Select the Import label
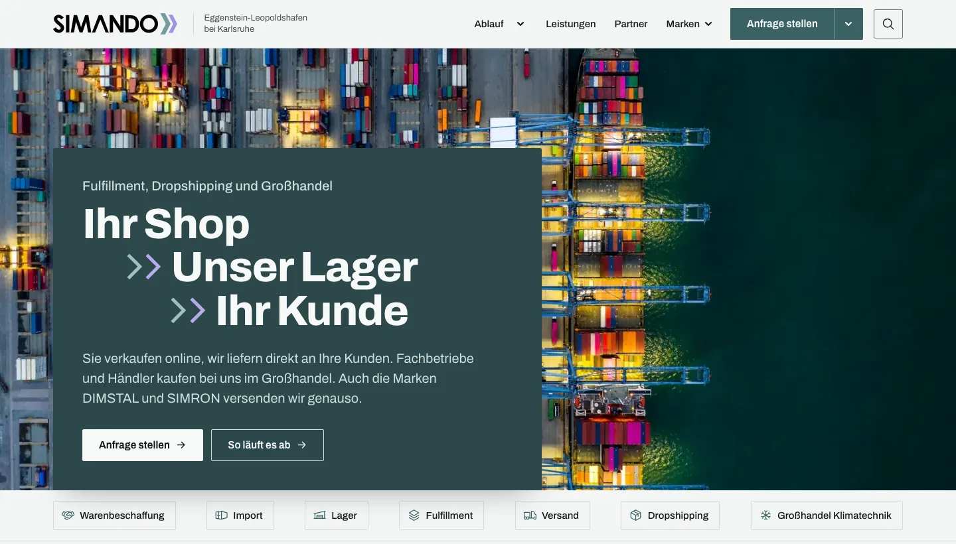The height and width of the screenshot is (544, 956). point(248,515)
